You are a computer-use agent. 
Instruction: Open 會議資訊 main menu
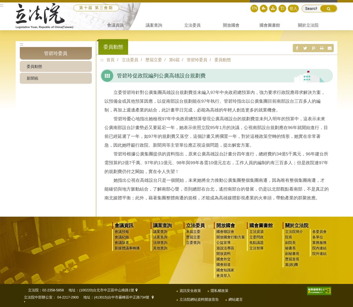[x=115, y=25]
